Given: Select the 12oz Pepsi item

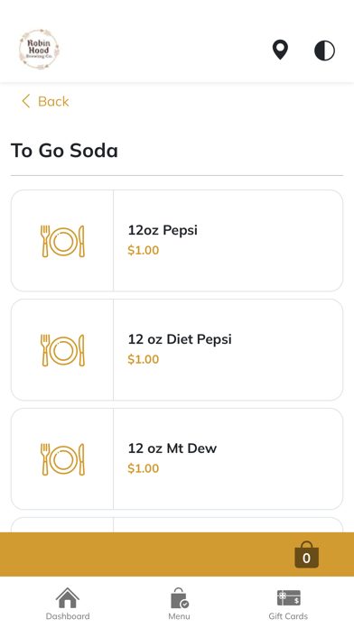Looking at the screenshot, I should click(x=177, y=241).
